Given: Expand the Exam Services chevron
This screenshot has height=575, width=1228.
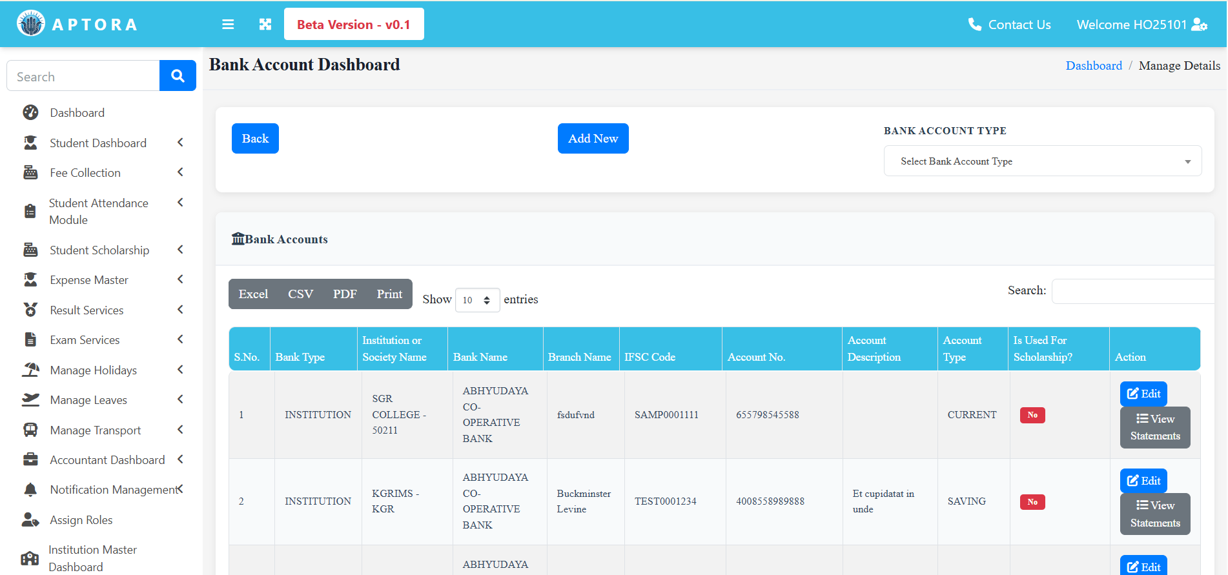Looking at the screenshot, I should click(x=180, y=339).
